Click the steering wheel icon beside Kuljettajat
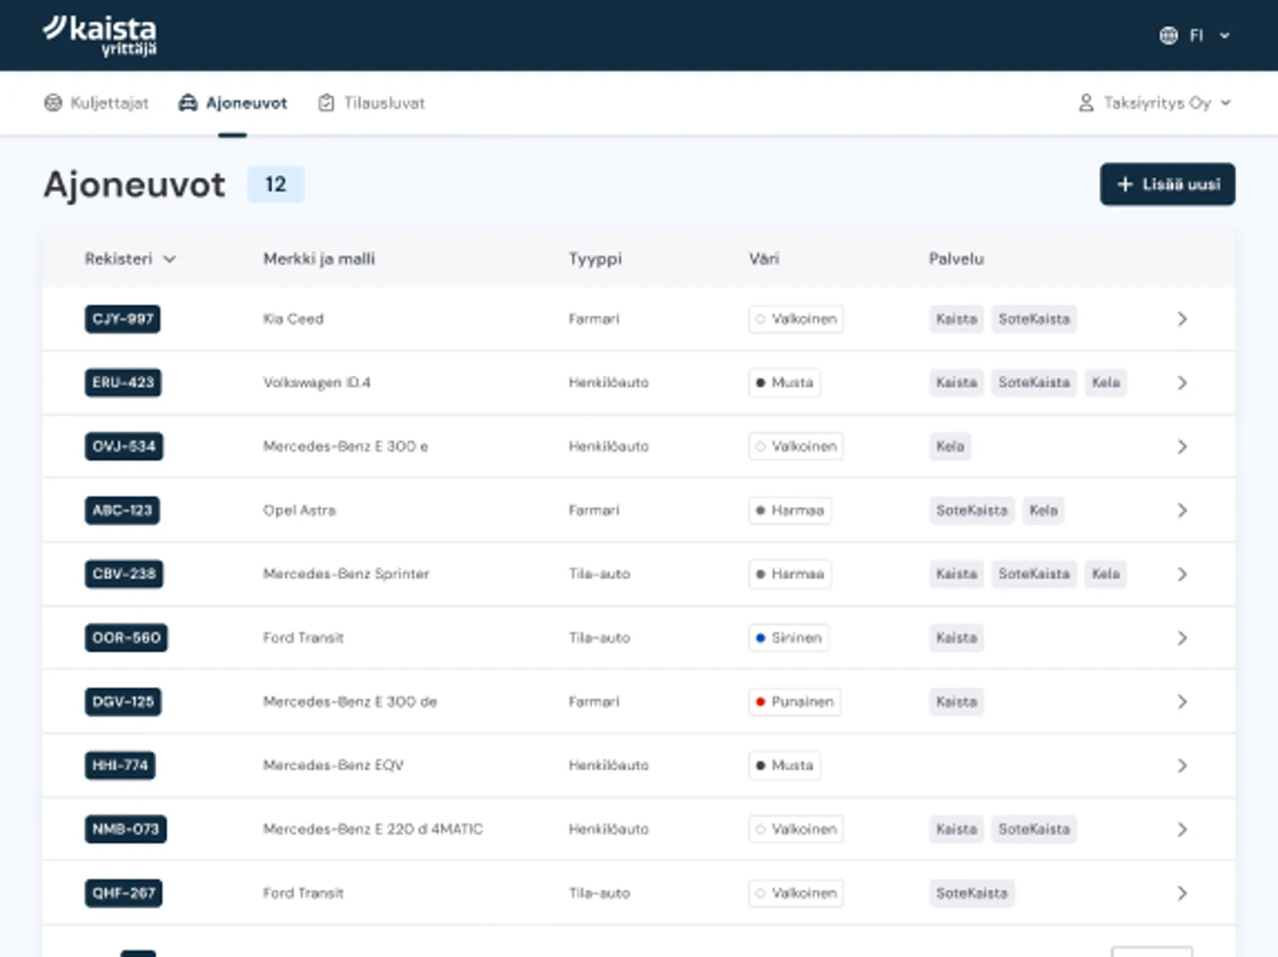Image resolution: width=1278 pixels, height=957 pixels. (53, 103)
